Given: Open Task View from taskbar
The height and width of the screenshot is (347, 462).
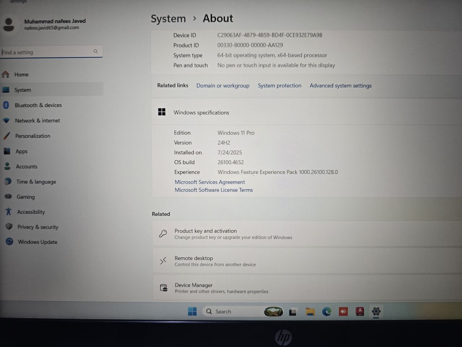Looking at the screenshot, I should click(293, 312).
